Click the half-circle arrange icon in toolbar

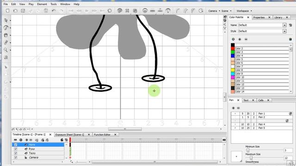(145, 11)
